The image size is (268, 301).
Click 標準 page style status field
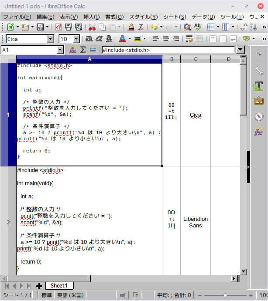(x=46, y=295)
